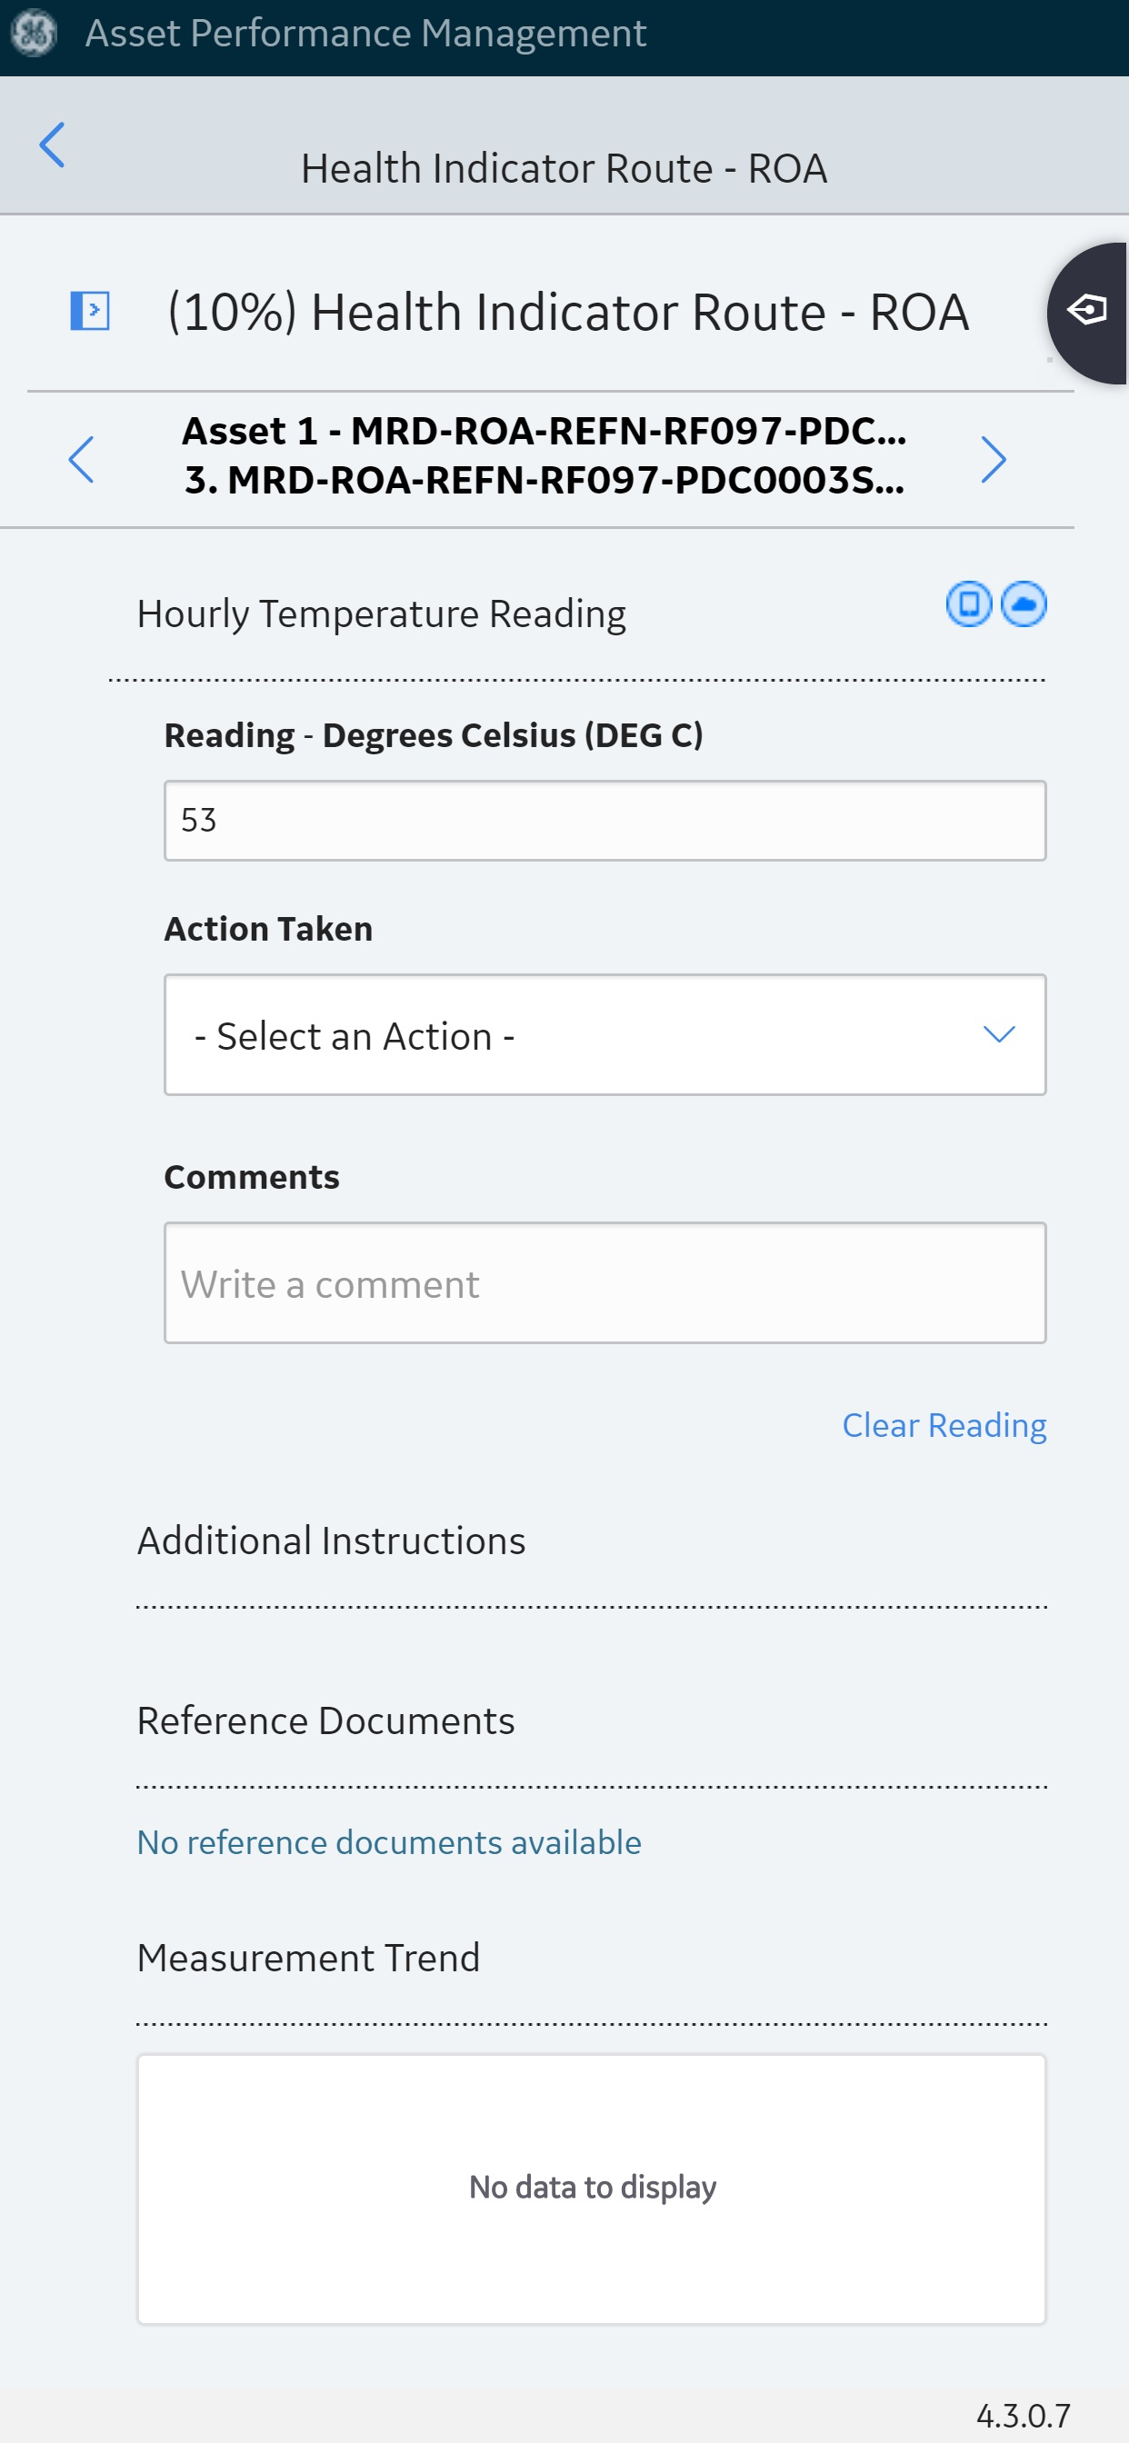Go back using the header arrow
The image size is (1129, 2443).
click(52, 145)
